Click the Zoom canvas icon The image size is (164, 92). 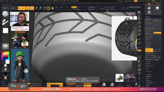(x=139, y=23)
